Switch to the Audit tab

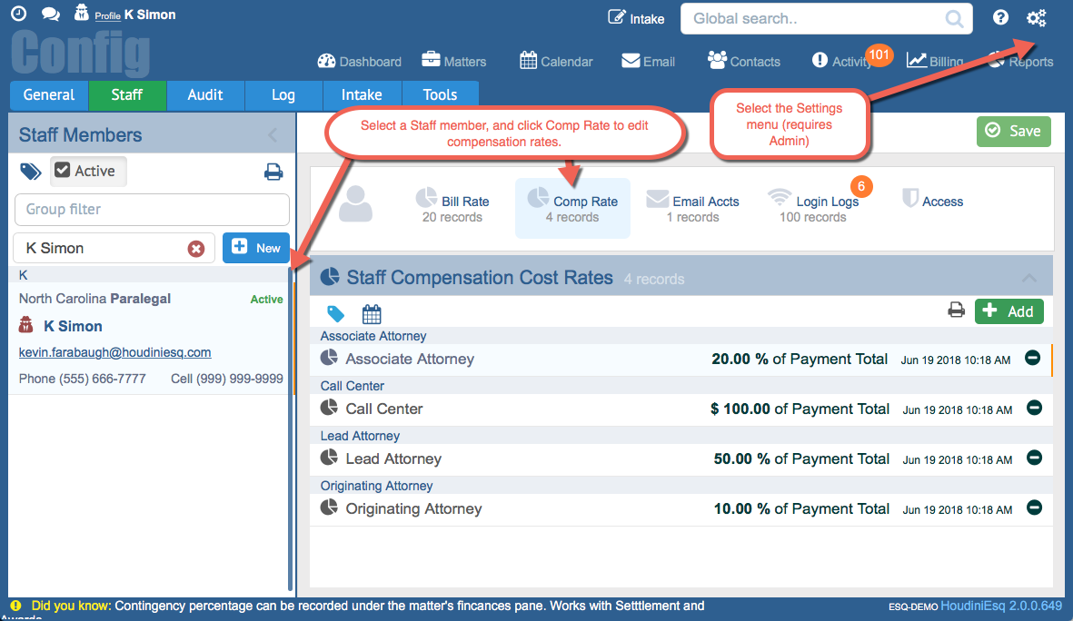click(x=205, y=95)
